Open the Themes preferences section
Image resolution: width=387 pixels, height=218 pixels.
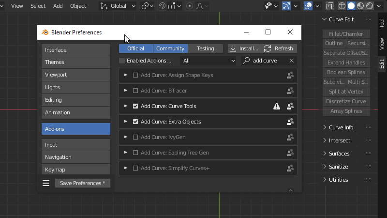76,62
